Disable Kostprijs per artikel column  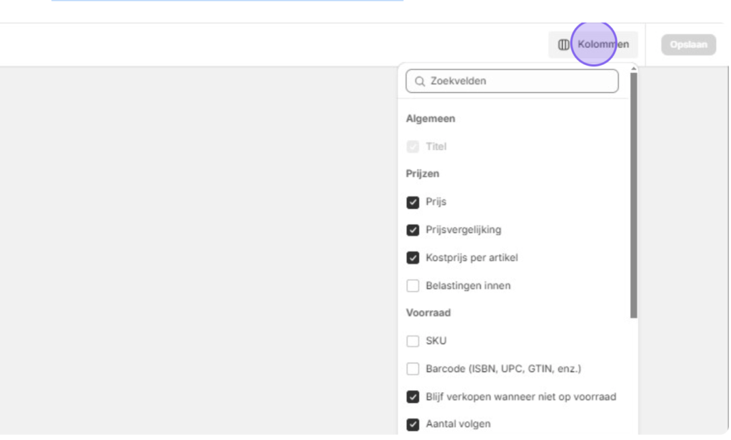[x=413, y=258]
